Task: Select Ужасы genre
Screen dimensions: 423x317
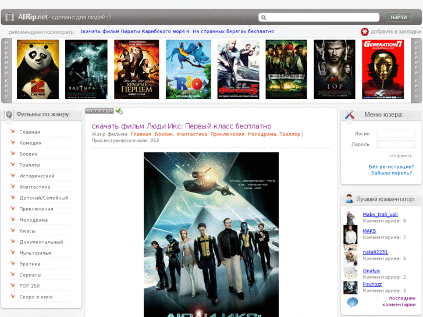Action: pyautogui.click(x=27, y=231)
